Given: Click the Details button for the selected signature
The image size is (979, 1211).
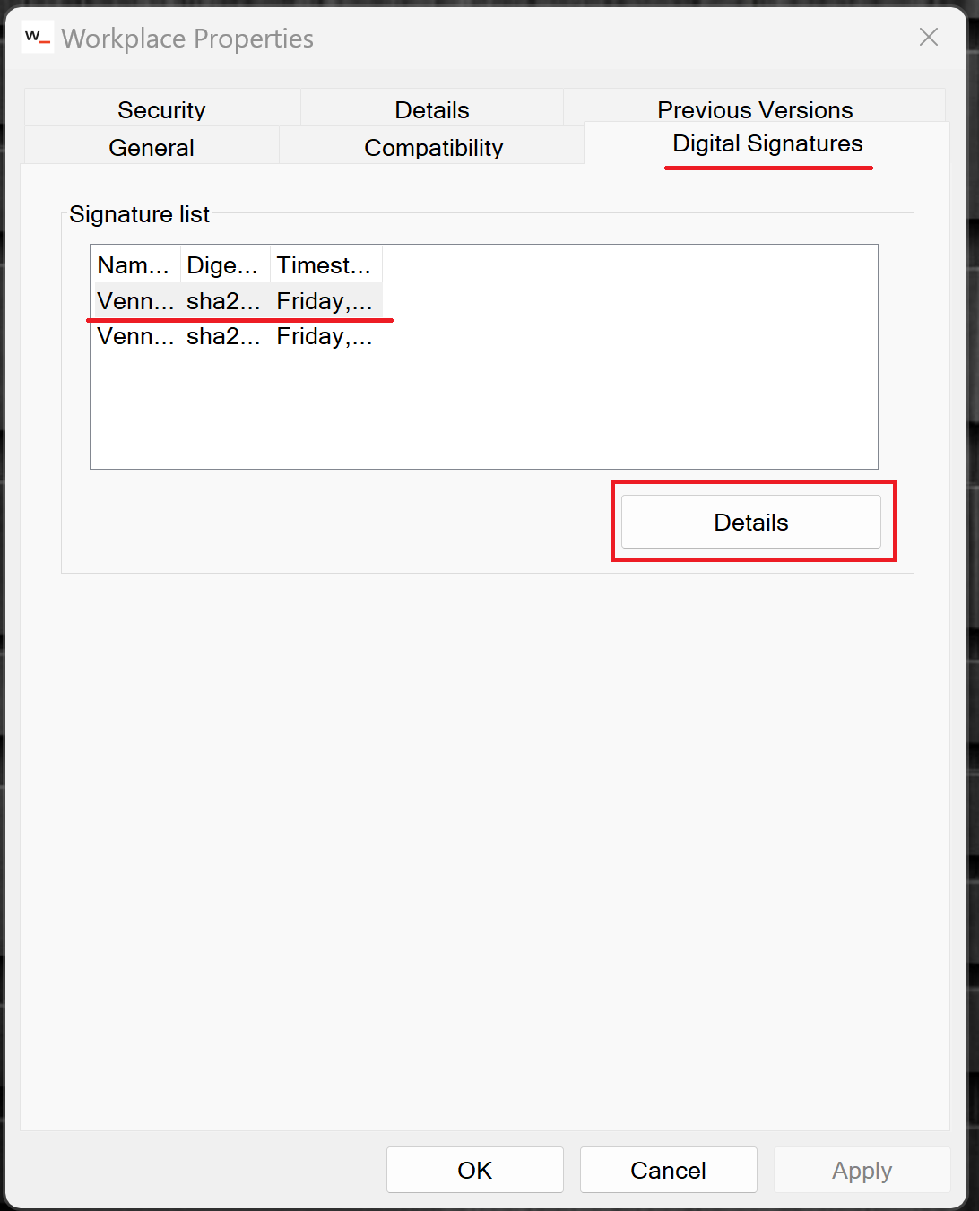Looking at the screenshot, I should (x=751, y=522).
